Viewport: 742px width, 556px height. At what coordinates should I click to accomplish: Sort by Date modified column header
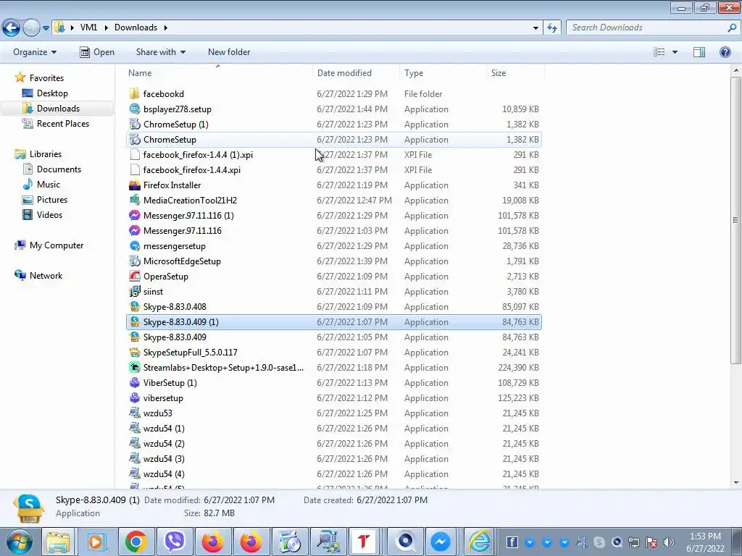tap(357, 73)
